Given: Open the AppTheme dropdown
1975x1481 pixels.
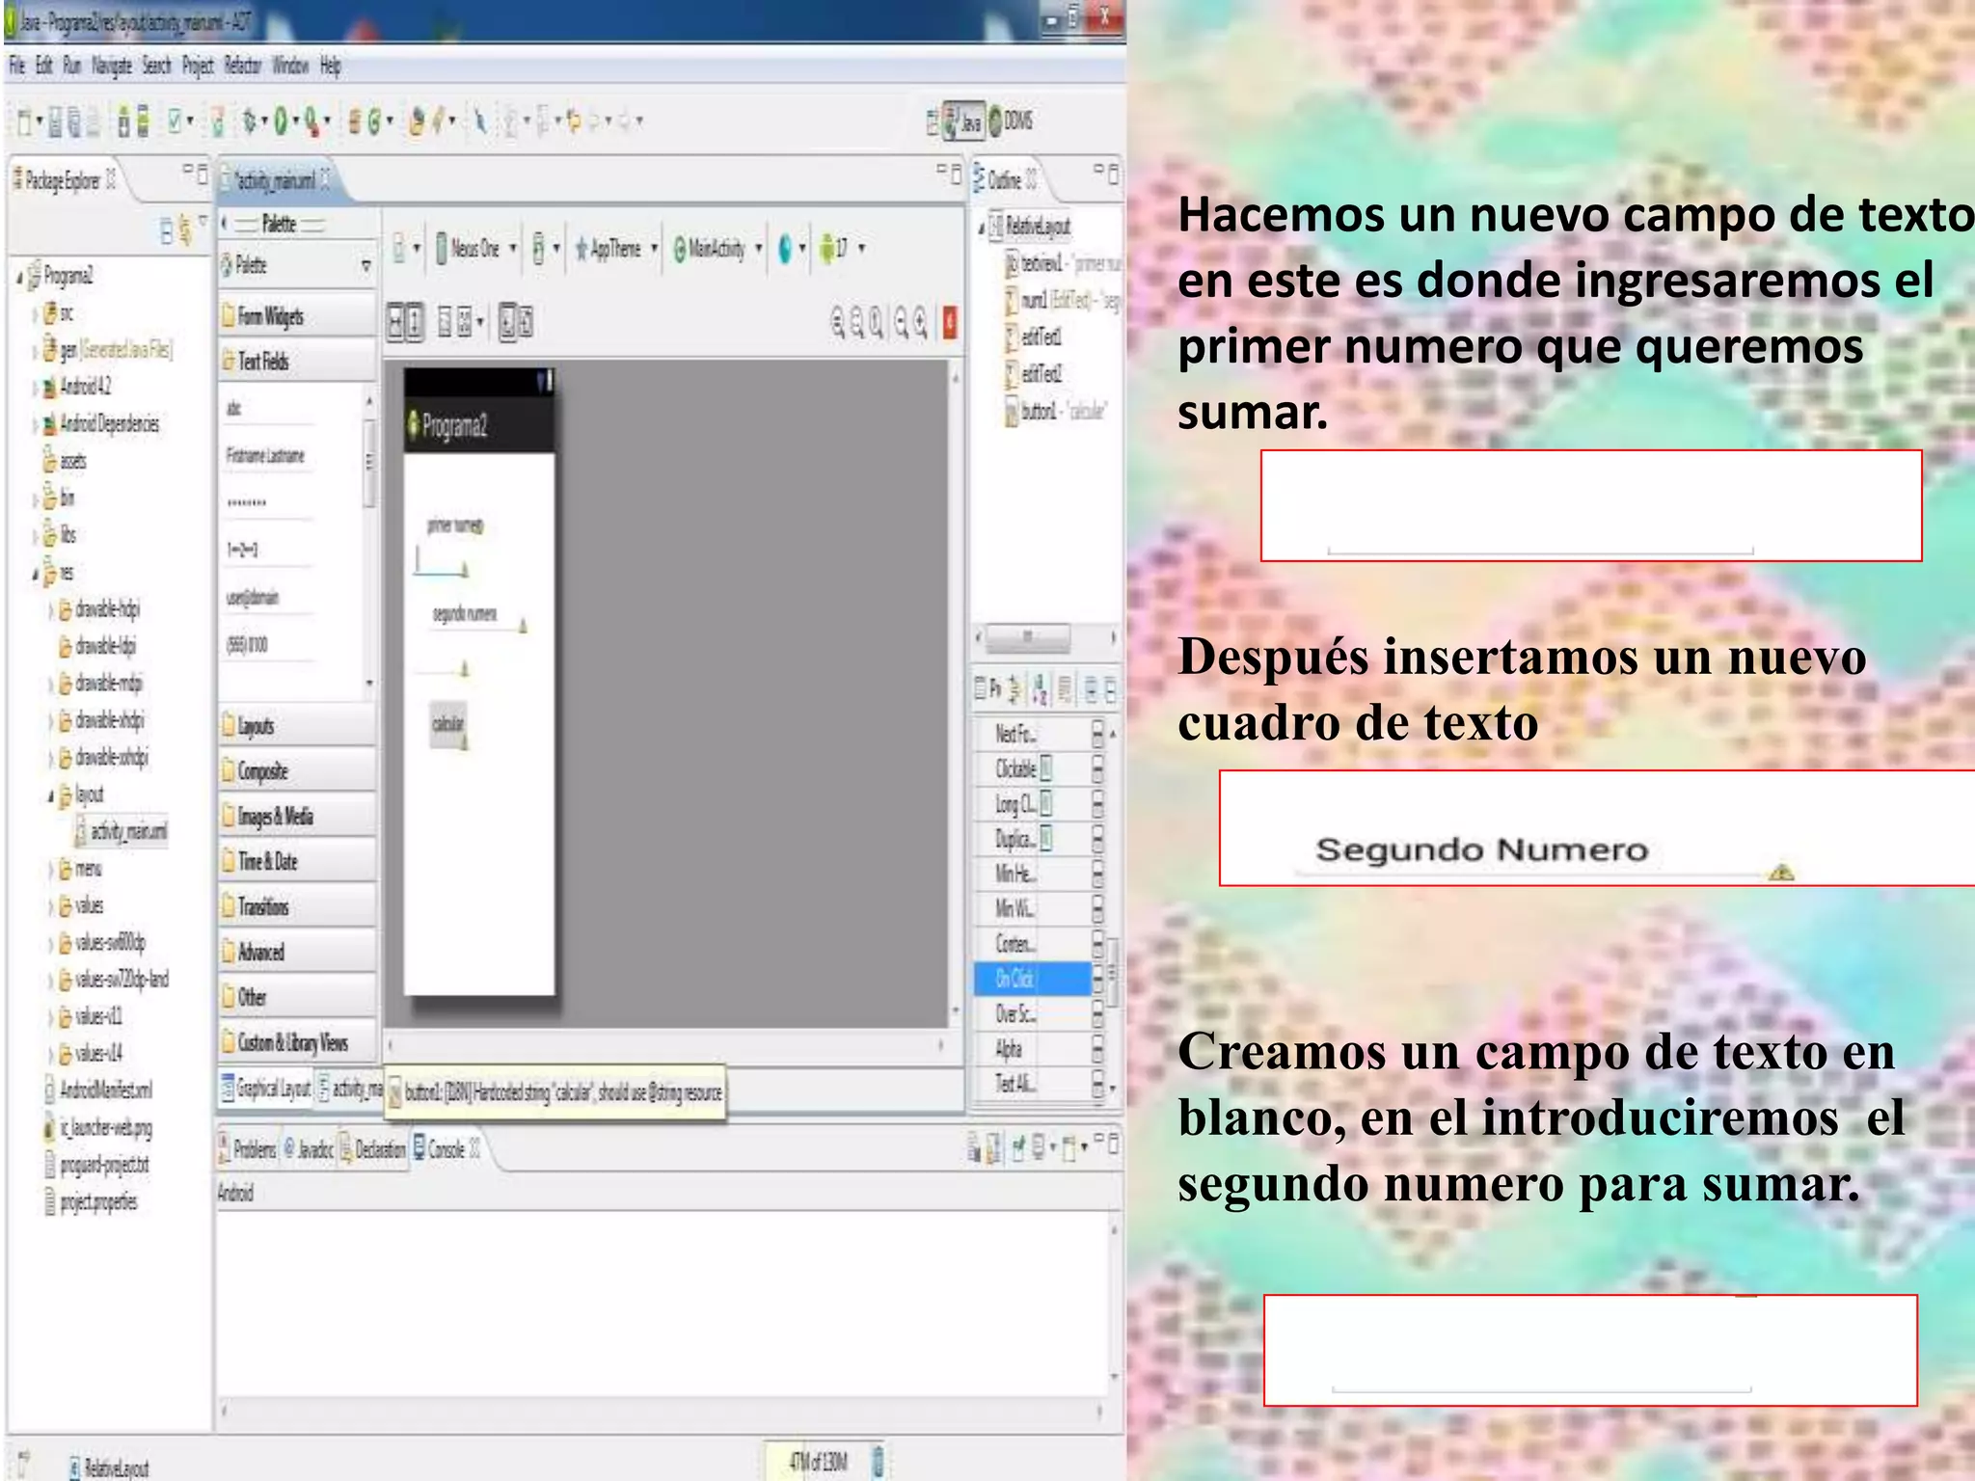Looking at the screenshot, I should (x=616, y=249).
